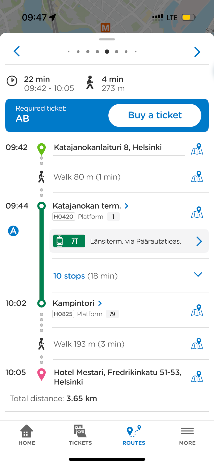
Task: Open map for Walk 193 m leg
Action: (197, 344)
